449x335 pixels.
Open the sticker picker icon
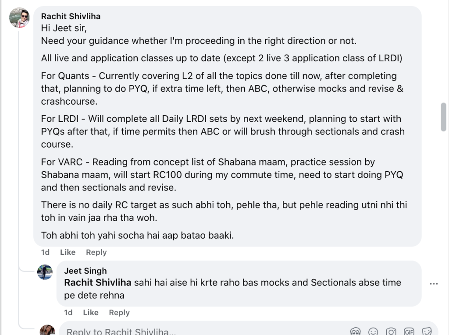tap(427, 331)
